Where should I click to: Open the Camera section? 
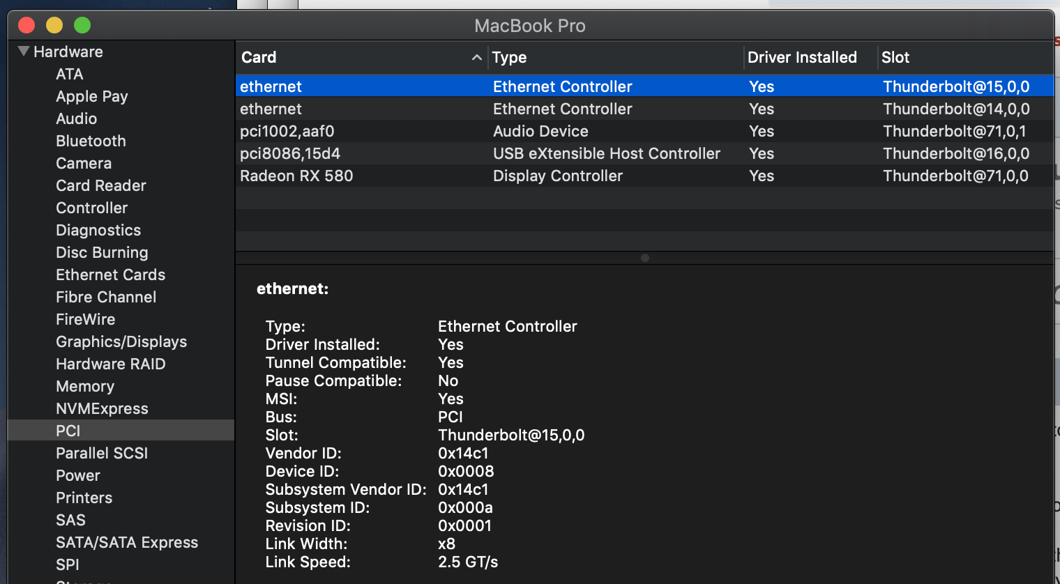84,163
